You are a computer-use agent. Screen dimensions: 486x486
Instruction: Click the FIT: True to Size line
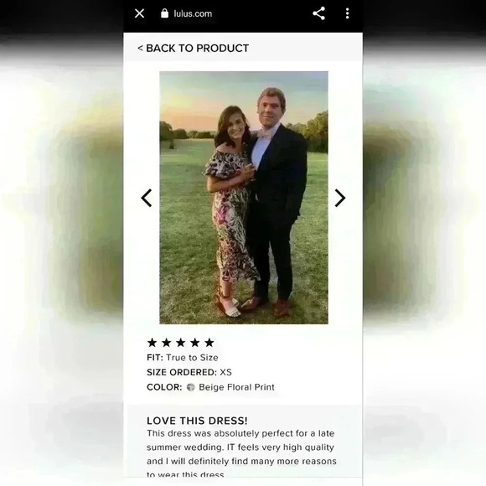(183, 357)
